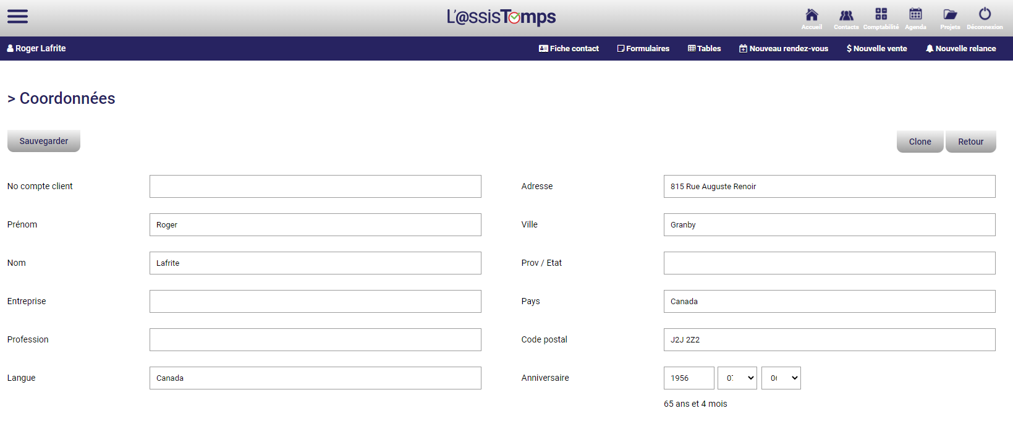
Task: Open the Formulaires menu item
Action: tap(643, 48)
